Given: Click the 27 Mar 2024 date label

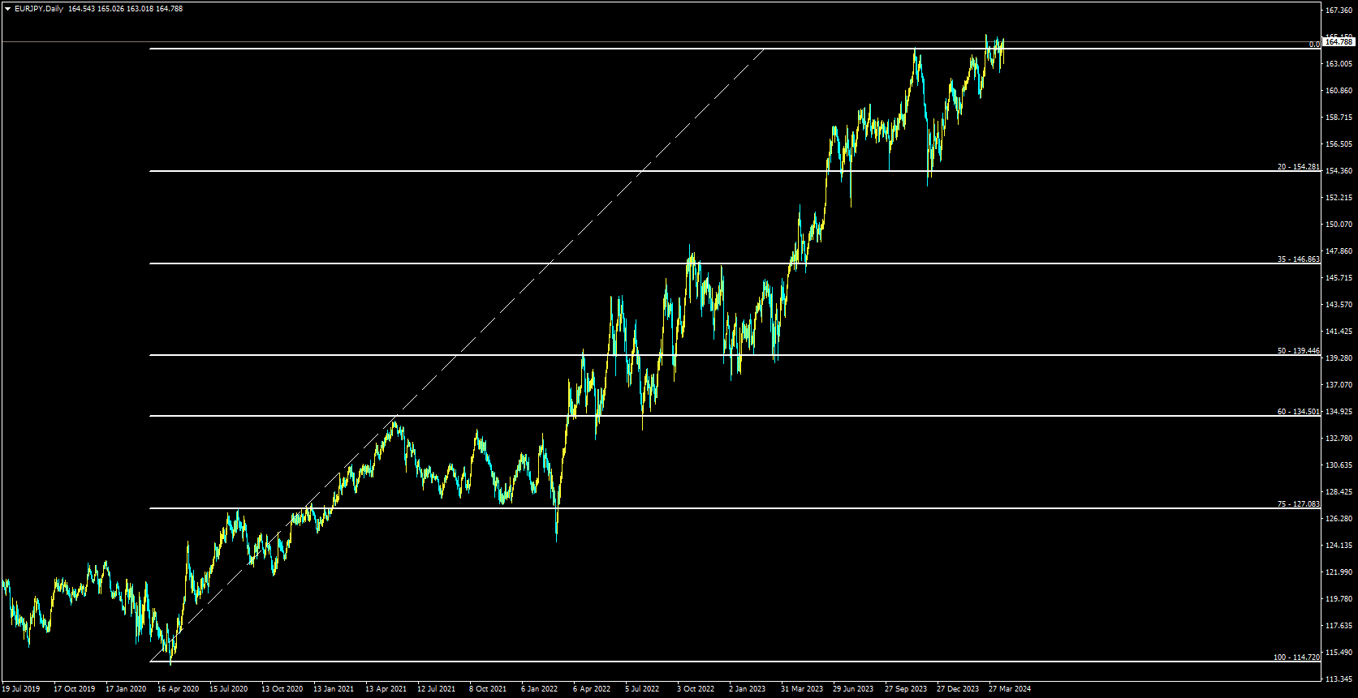Looking at the screenshot, I should tap(1010, 689).
